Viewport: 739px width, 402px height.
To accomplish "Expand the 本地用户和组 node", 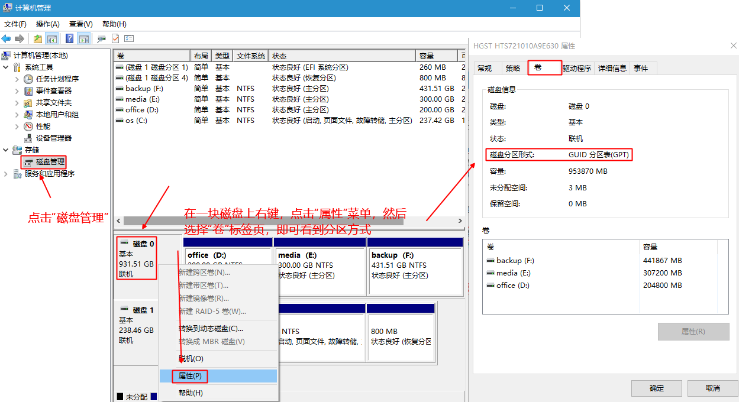I will coord(17,115).
